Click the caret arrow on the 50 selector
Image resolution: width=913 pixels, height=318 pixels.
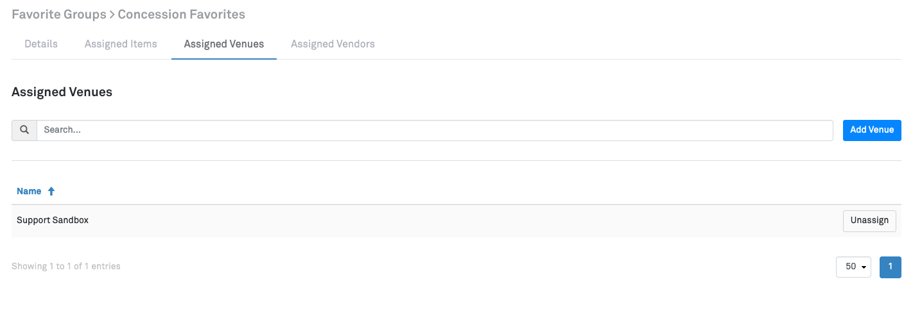(x=864, y=267)
